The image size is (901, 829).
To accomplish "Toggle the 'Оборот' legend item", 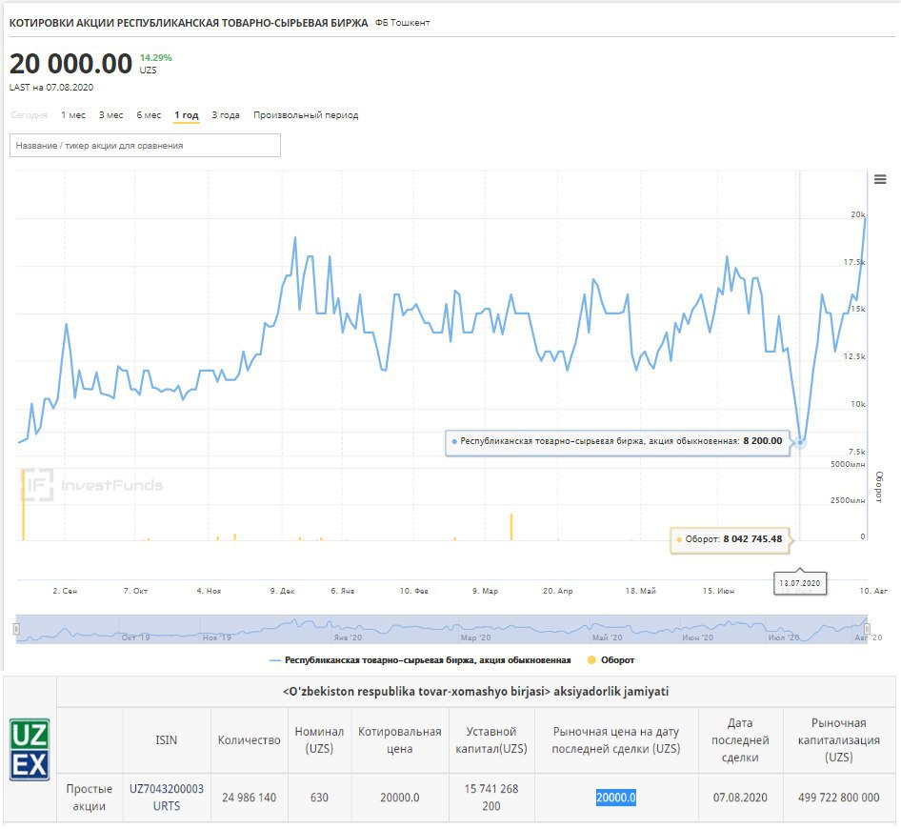I will click(x=611, y=660).
